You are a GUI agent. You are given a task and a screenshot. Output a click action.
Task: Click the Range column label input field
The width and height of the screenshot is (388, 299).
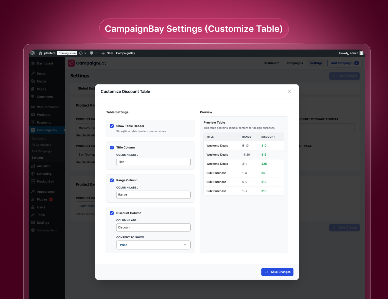click(153, 195)
